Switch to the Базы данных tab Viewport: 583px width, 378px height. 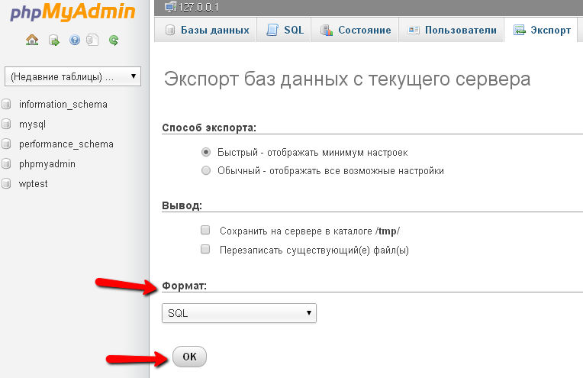(x=206, y=31)
